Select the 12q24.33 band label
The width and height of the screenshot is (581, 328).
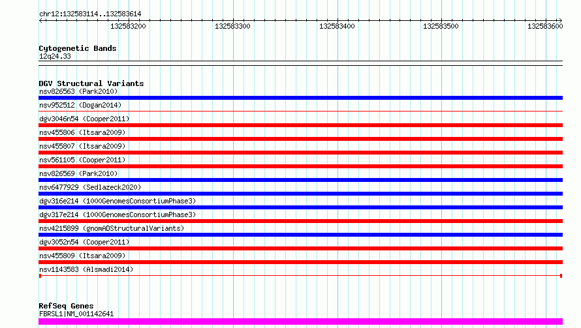55,56
